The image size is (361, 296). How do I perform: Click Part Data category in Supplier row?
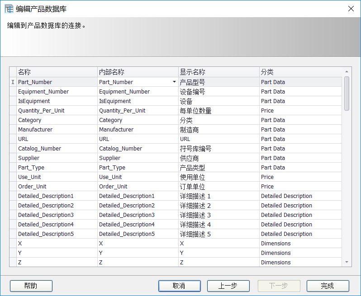300,158
